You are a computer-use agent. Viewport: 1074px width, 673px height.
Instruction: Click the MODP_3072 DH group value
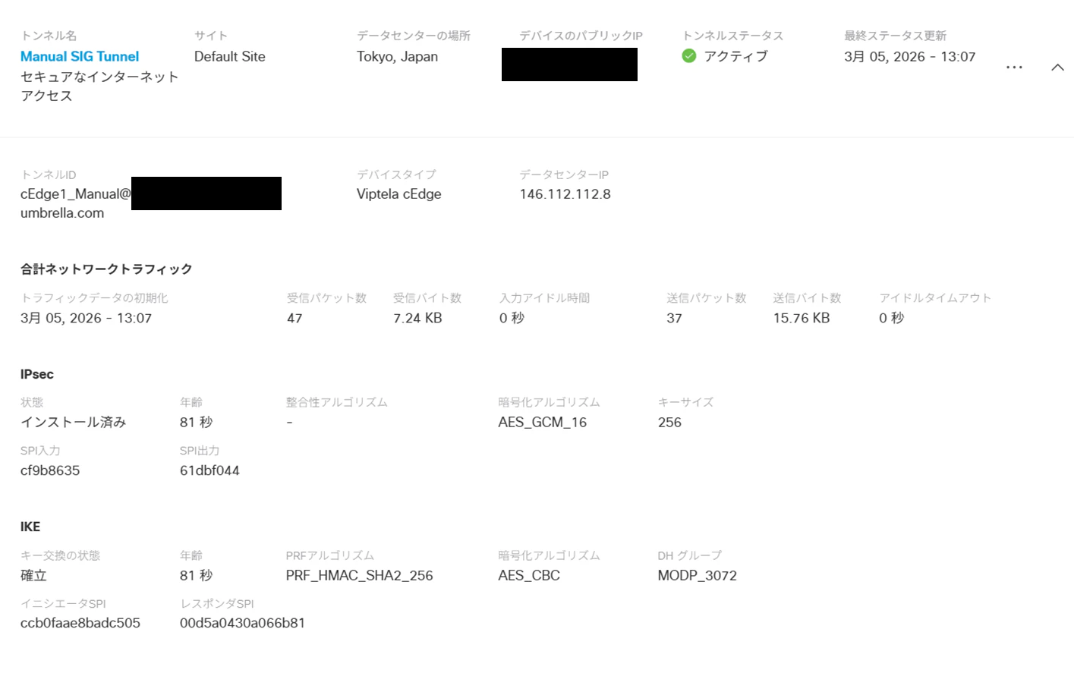[x=697, y=576]
